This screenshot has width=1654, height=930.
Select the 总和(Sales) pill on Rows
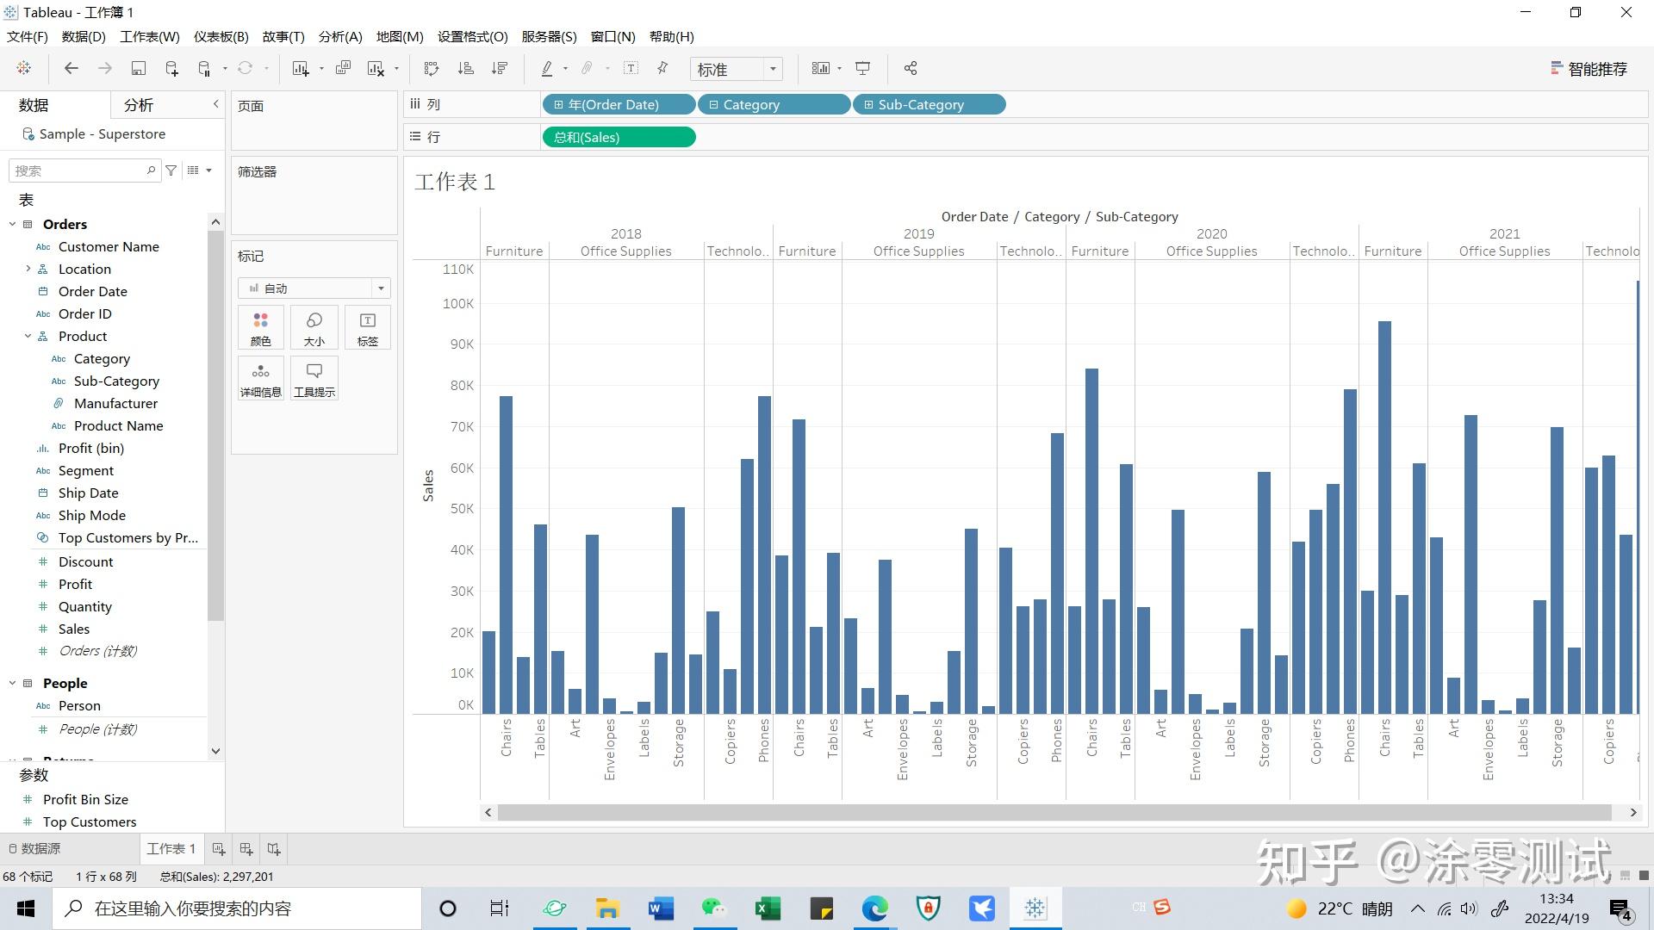619,136
